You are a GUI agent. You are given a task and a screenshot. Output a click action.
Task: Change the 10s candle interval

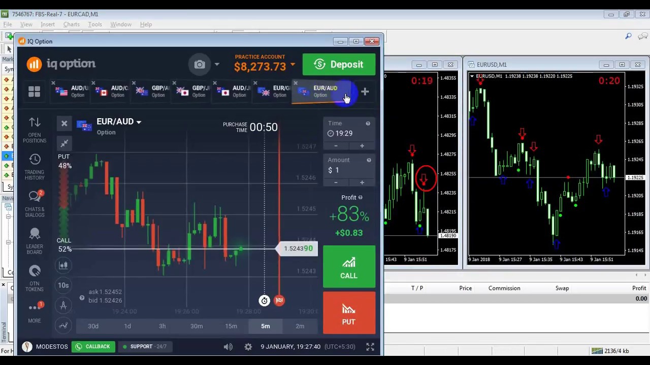pyautogui.click(x=63, y=285)
